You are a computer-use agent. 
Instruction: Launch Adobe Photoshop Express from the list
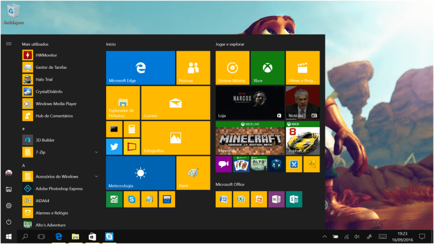(x=59, y=189)
